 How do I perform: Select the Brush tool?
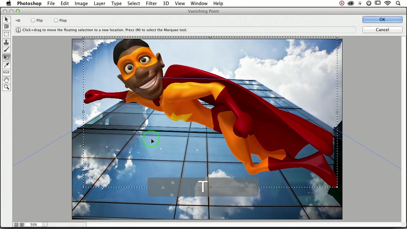[6, 50]
